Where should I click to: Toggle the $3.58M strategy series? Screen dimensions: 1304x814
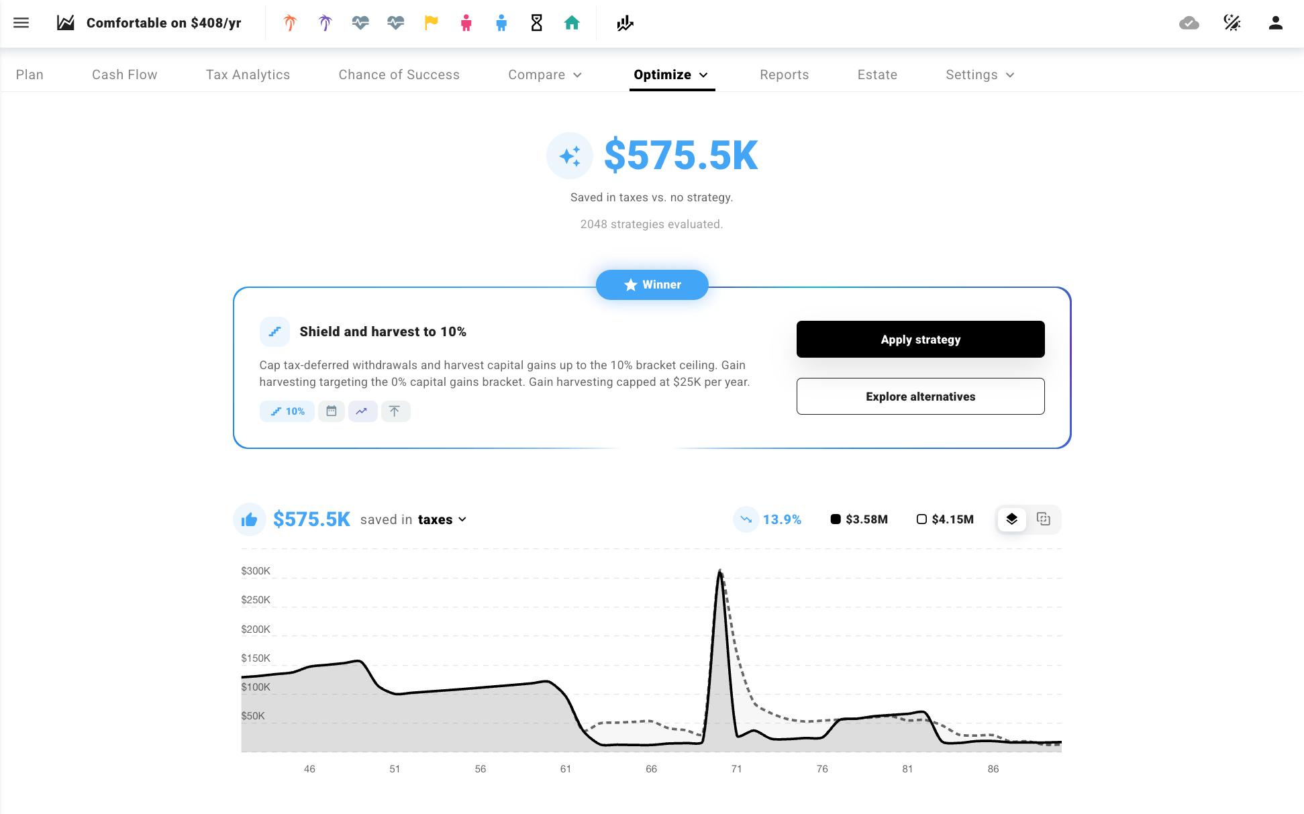click(x=859, y=519)
